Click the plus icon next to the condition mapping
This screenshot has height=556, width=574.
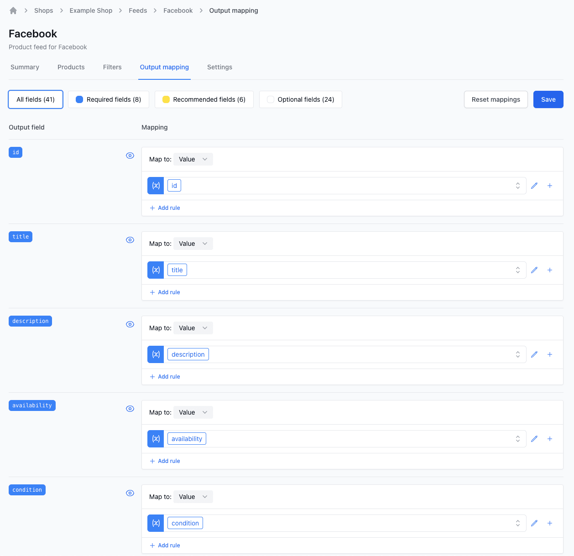pos(550,523)
